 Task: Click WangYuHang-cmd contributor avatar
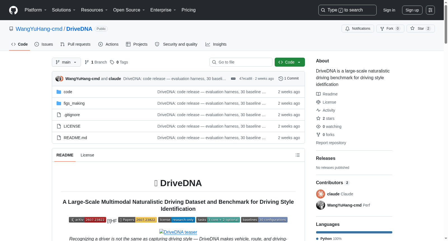point(321,205)
